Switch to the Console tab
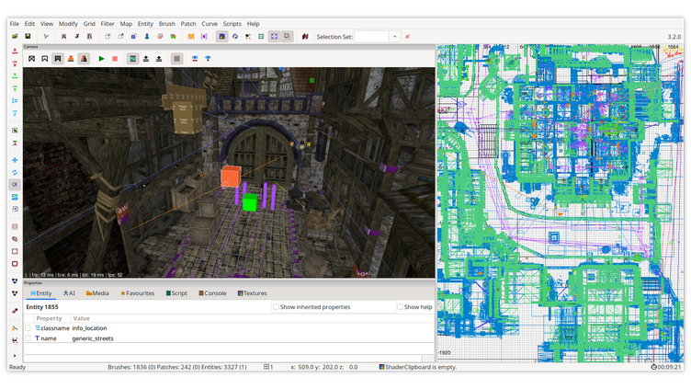Image resolution: width=691 pixels, height=389 pixels. [x=214, y=293]
